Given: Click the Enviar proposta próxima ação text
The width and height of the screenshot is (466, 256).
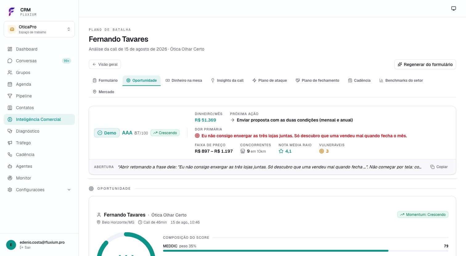Looking at the screenshot, I should point(295,120).
